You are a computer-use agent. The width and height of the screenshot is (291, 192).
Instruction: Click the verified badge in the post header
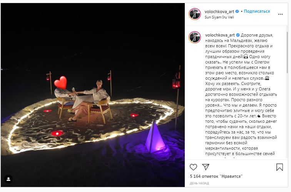237,12
